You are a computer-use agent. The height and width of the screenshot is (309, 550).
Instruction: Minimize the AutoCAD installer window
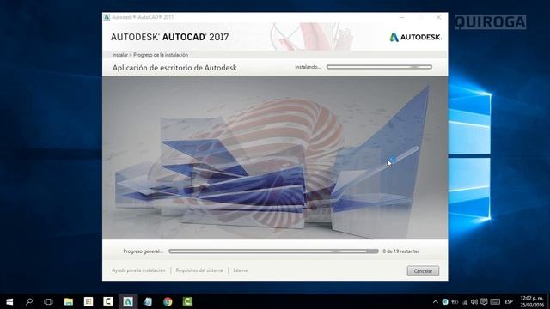pyautogui.click(x=402, y=17)
